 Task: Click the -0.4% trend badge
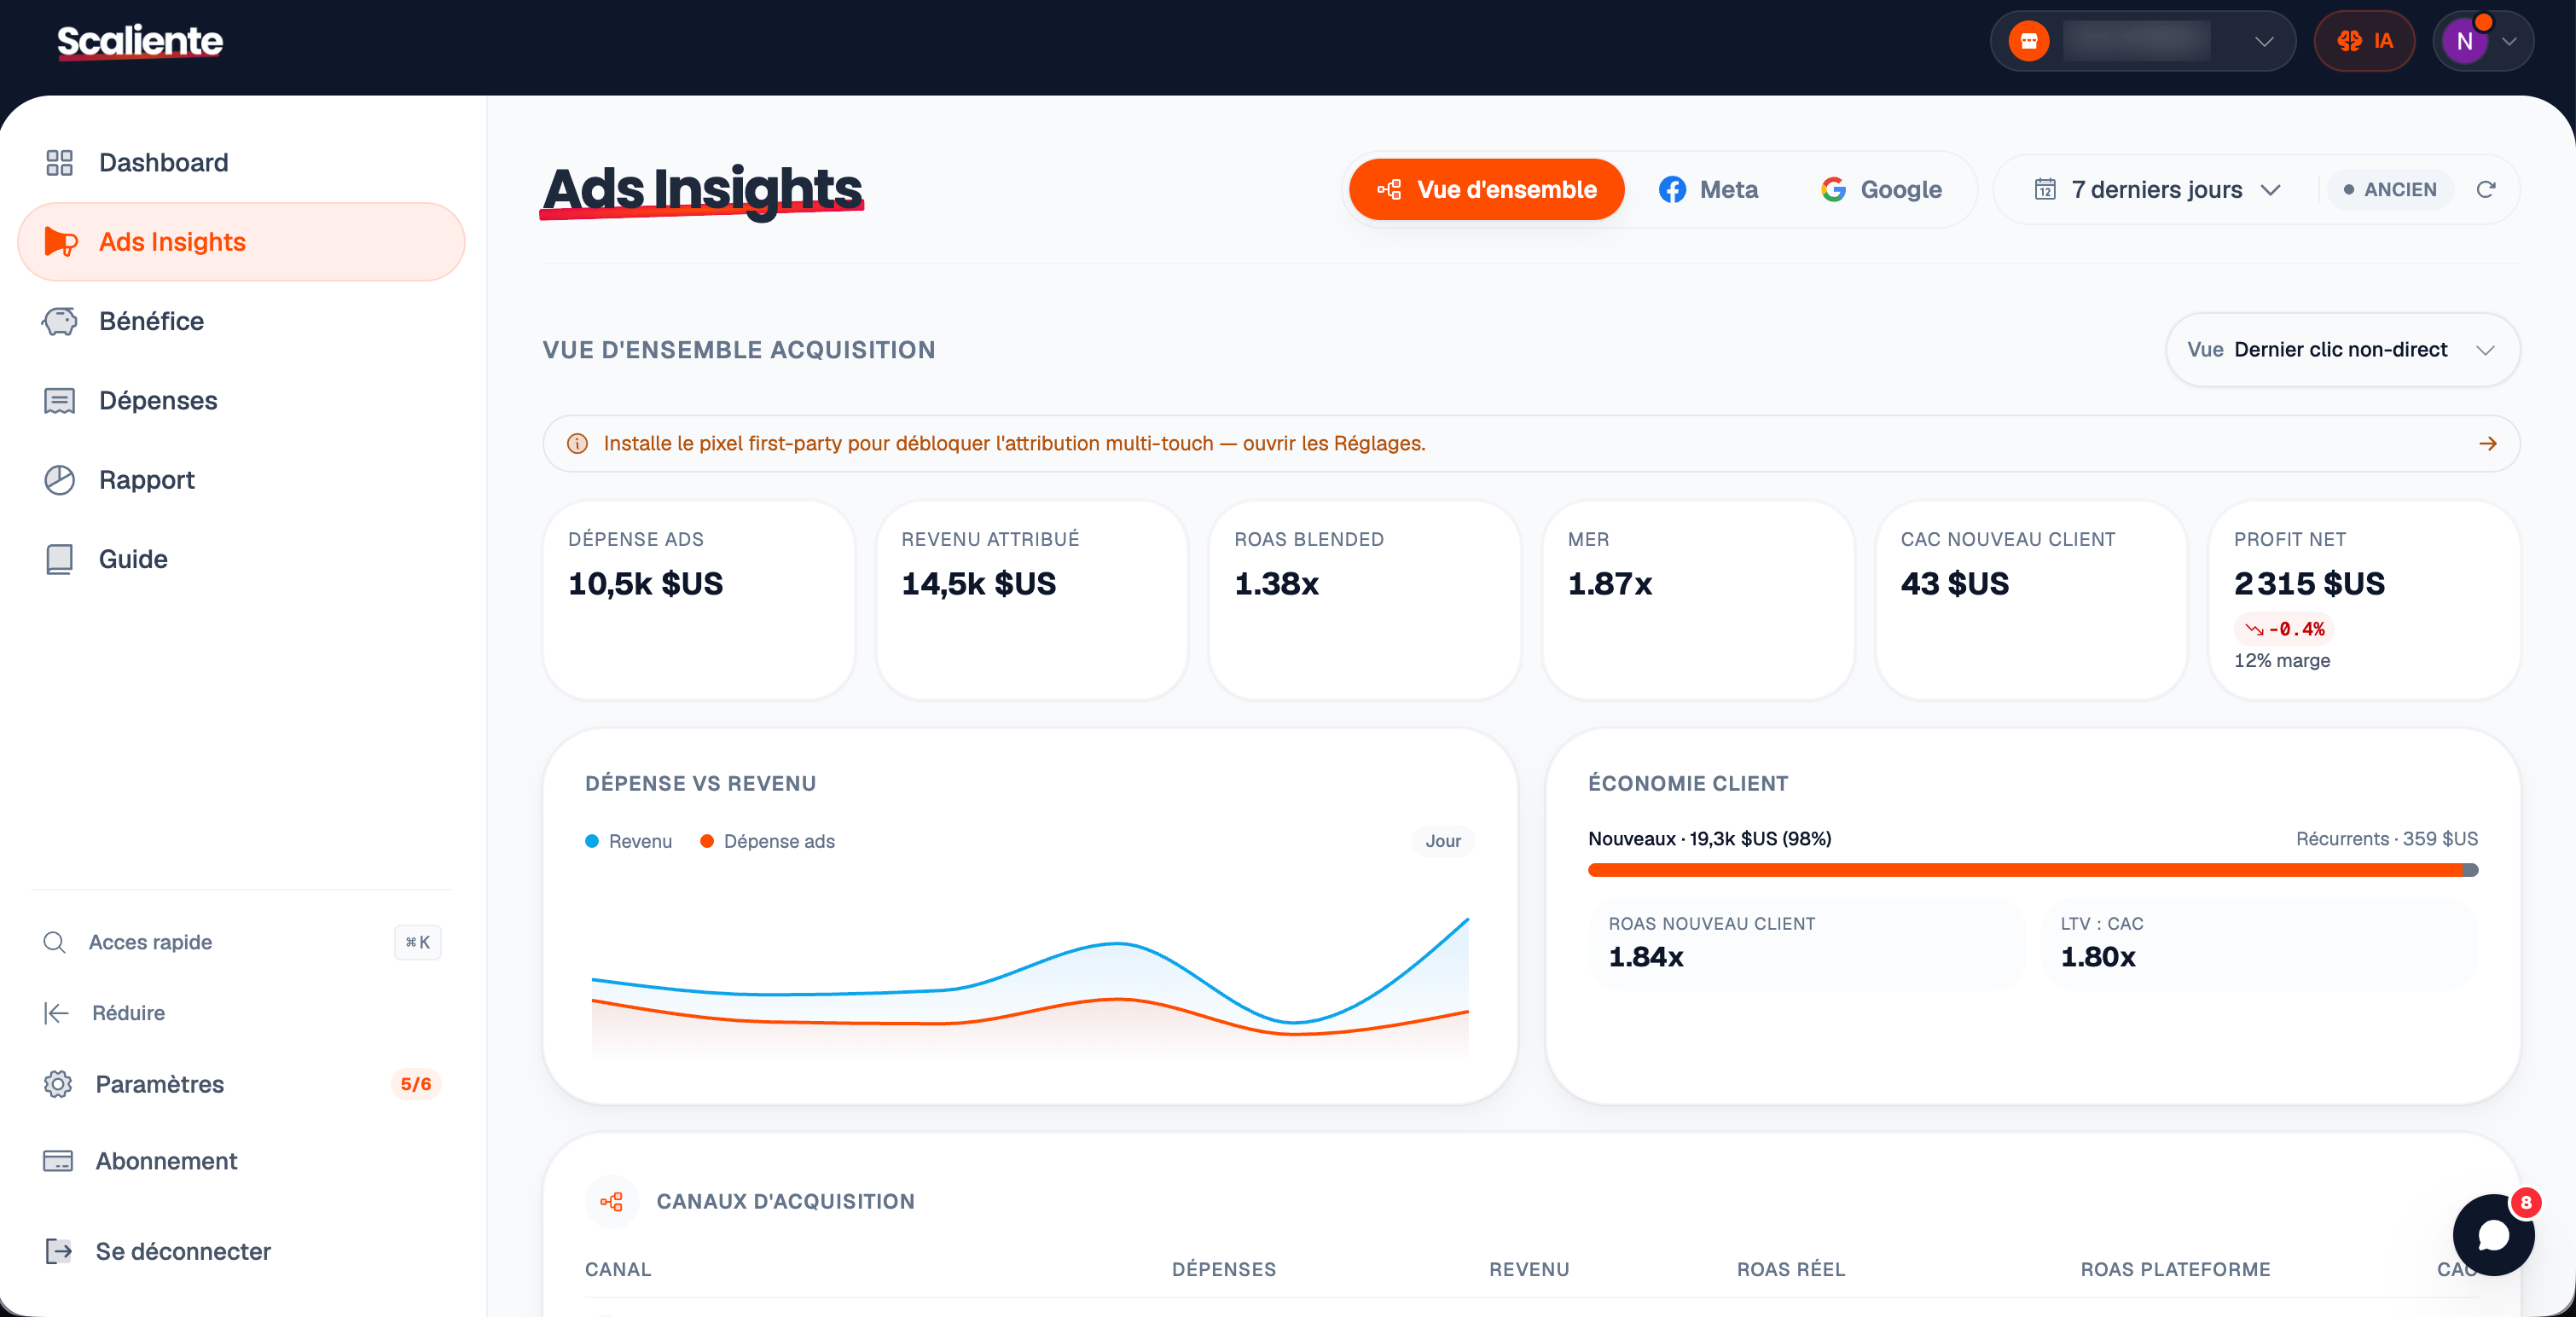coord(2284,629)
